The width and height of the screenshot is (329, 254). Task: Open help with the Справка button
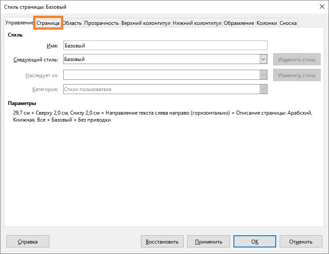28,241
